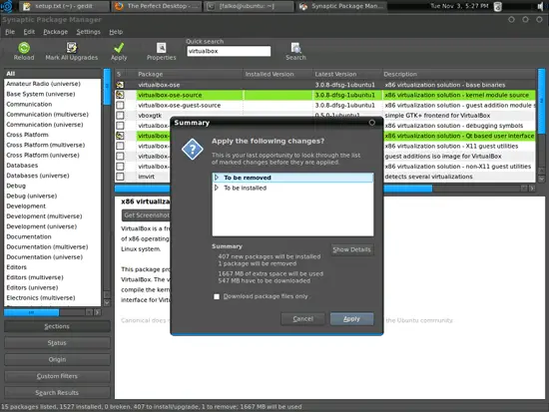Click the Quick search text field
This screenshot has width=549, height=412.
click(229, 51)
